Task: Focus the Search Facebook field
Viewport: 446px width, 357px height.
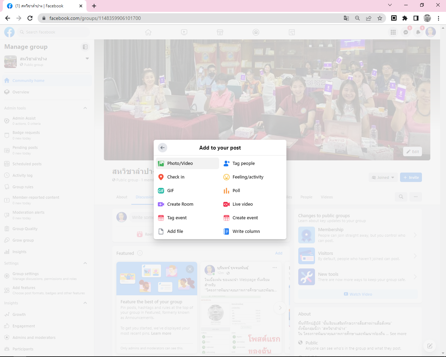Action: pos(53,32)
